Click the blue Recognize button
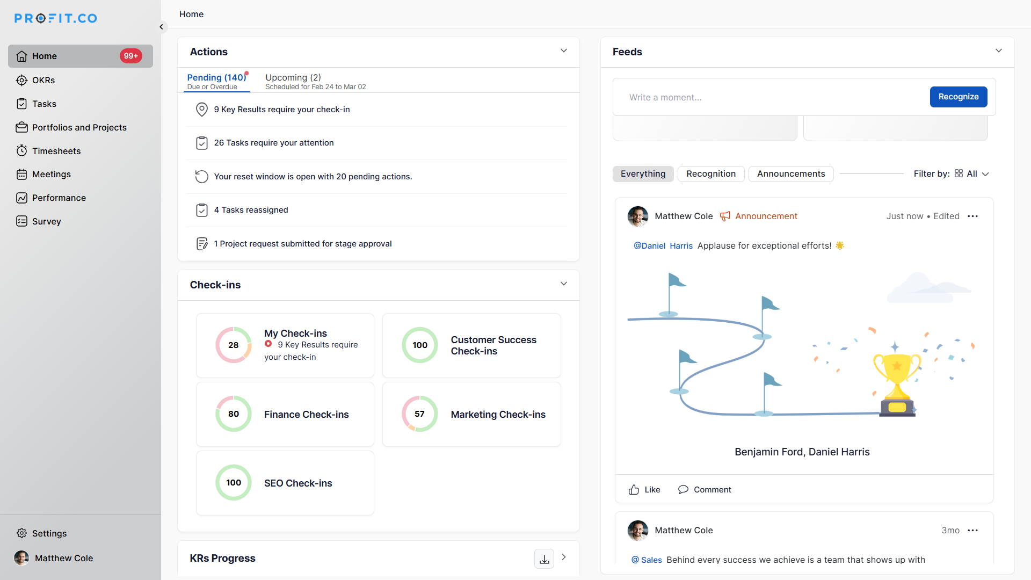 [958, 97]
